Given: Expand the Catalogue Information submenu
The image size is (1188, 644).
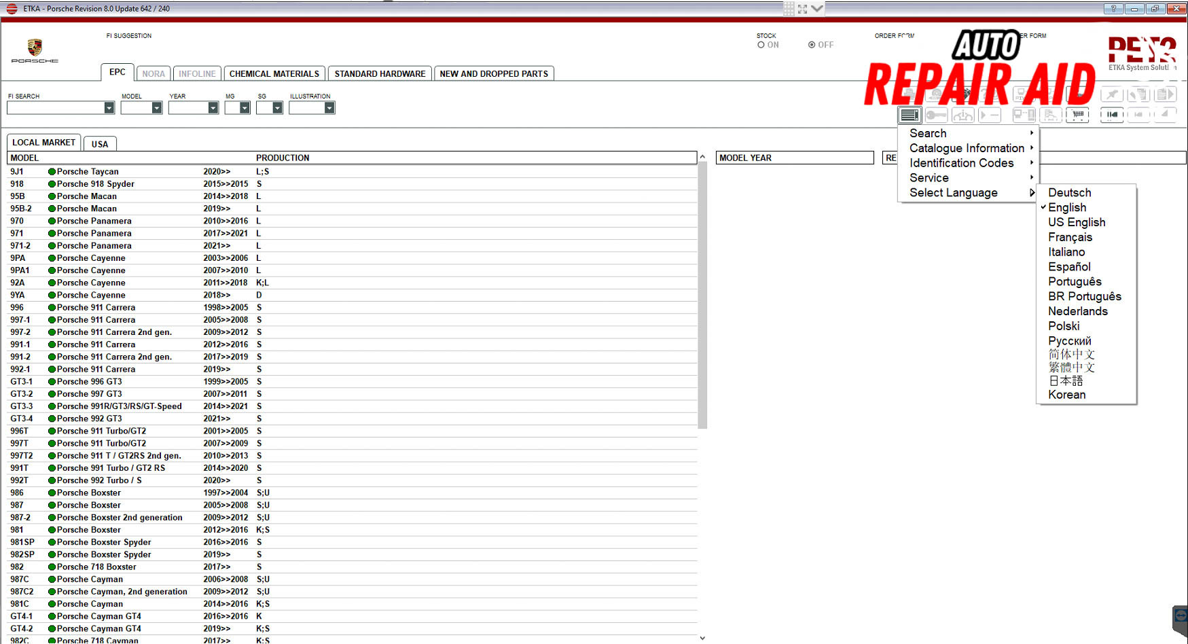Looking at the screenshot, I should (x=969, y=148).
